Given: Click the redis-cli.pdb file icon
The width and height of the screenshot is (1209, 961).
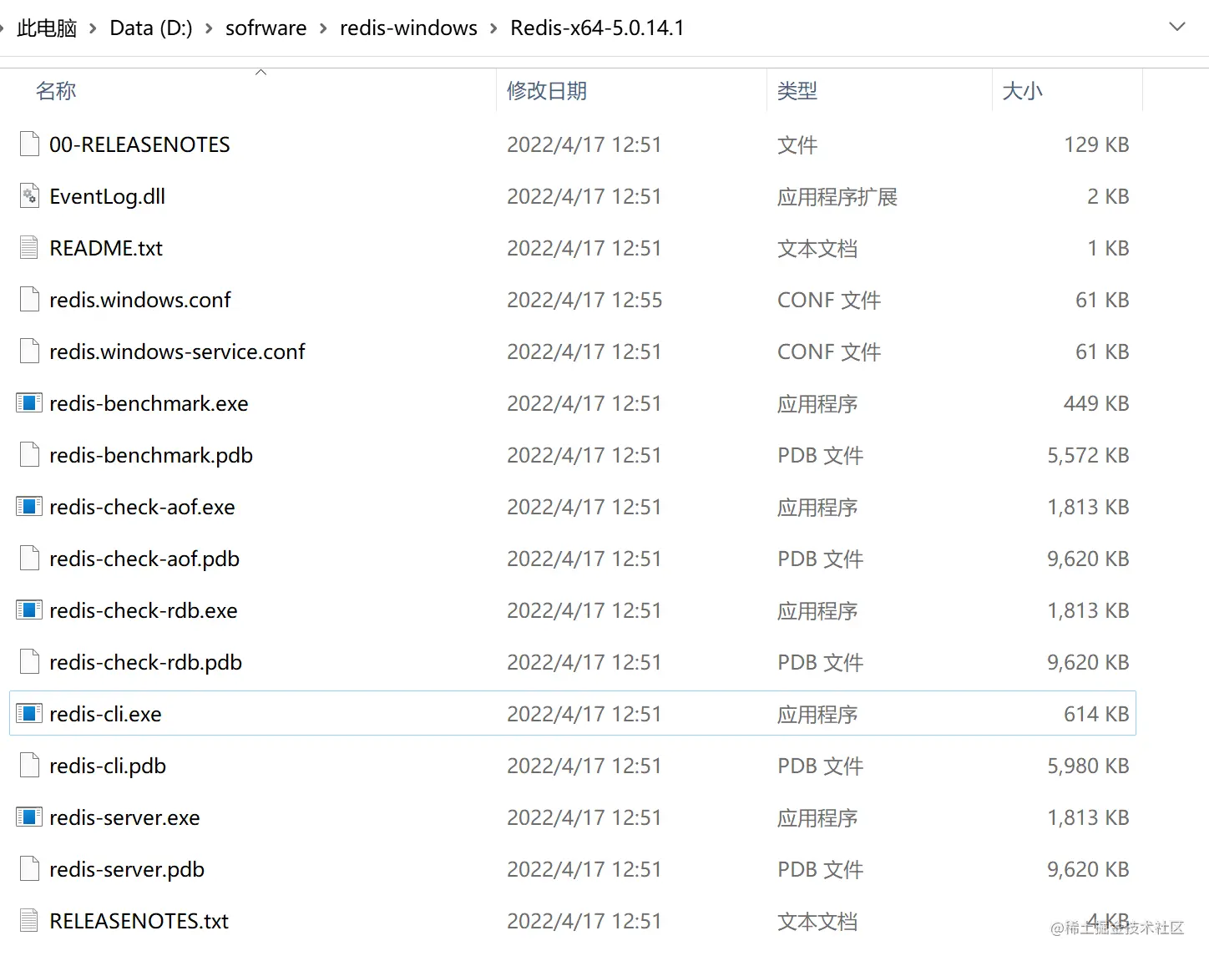Looking at the screenshot, I should [29, 766].
